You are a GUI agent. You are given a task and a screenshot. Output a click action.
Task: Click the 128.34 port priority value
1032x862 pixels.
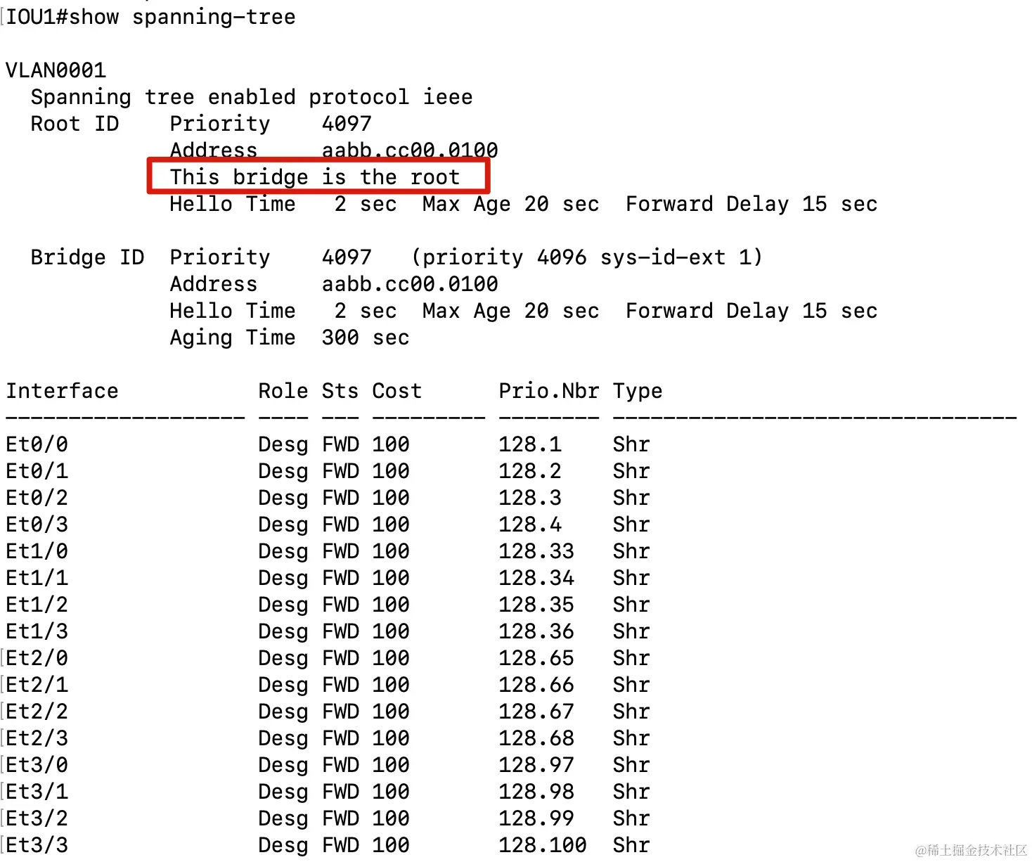pyautogui.click(x=536, y=578)
